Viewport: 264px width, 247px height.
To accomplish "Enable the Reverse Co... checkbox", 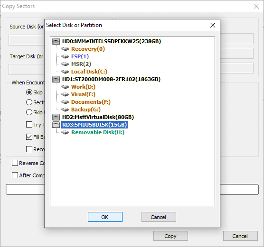I will coord(15,163).
